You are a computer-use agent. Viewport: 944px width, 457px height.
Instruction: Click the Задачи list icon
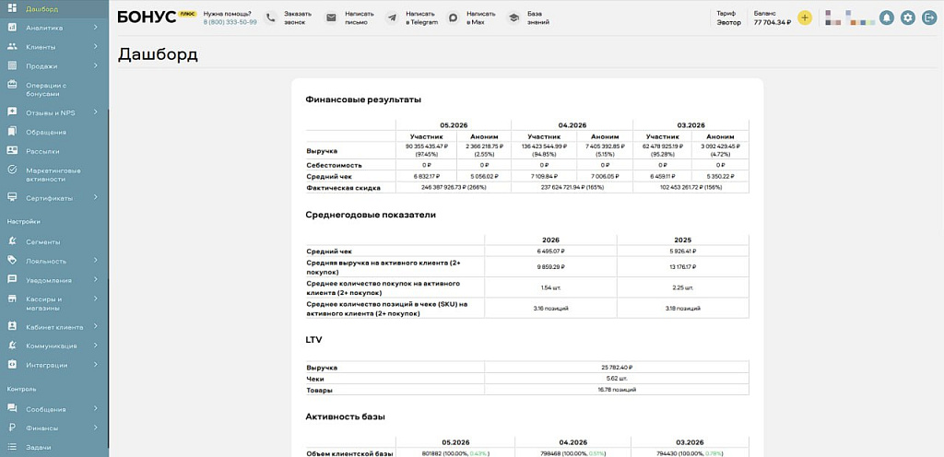[x=12, y=447]
